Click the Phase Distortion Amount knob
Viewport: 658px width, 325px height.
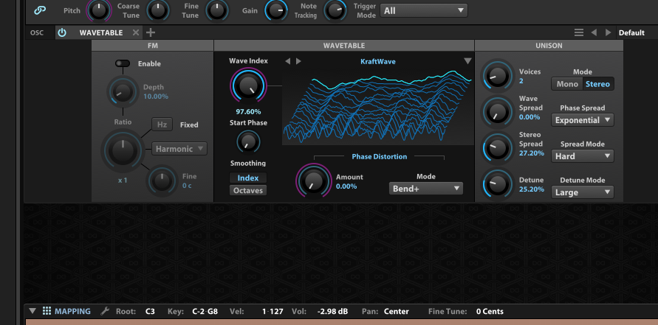314,181
